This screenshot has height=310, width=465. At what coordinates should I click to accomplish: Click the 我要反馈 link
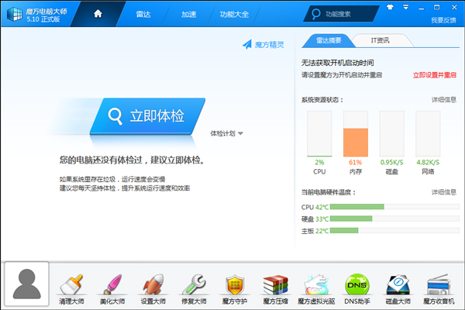[443, 20]
